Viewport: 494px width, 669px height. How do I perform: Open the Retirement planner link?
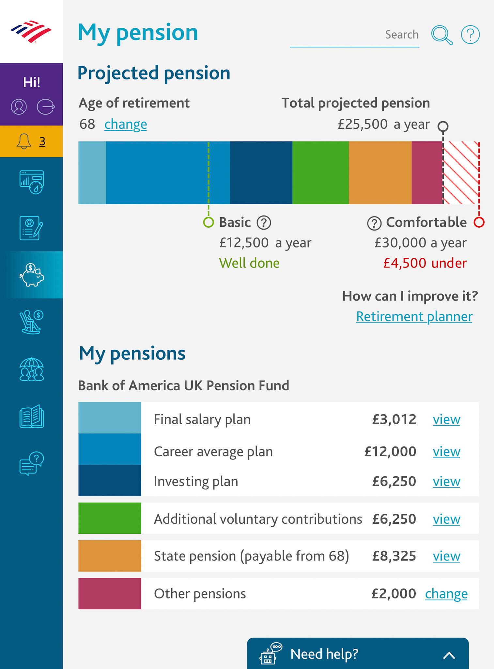[x=414, y=317]
